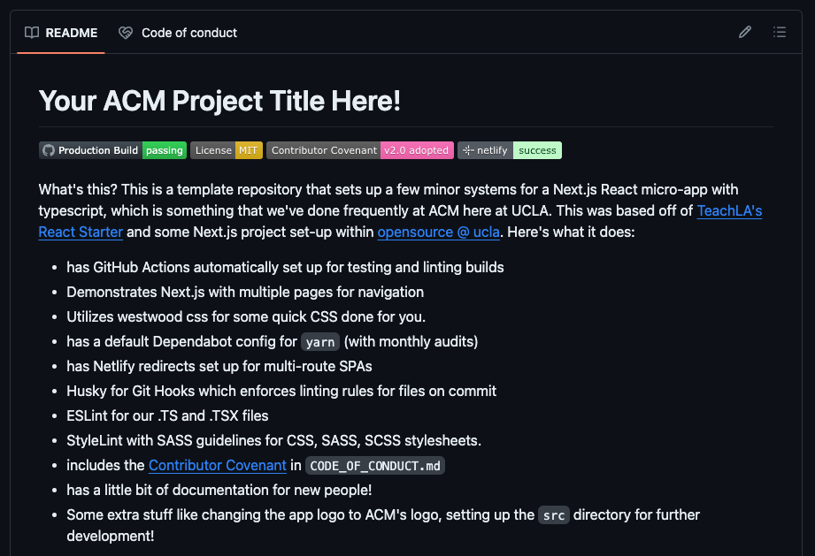This screenshot has width=815, height=556.
Task: Switch to the Code of conduct tab
Action: (x=188, y=33)
